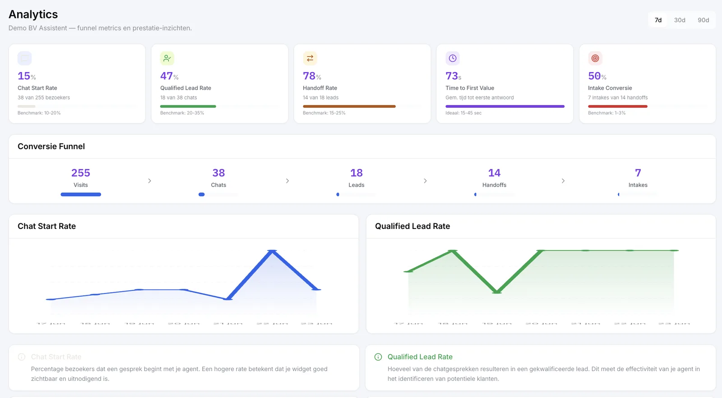Click the '14 van 18 leads' text
Image resolution: width=722 pixels, height=398 pixels.
point(320,98)
